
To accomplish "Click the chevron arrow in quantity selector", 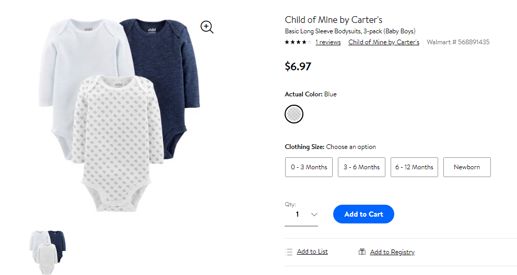I will [x=314, y=215].
